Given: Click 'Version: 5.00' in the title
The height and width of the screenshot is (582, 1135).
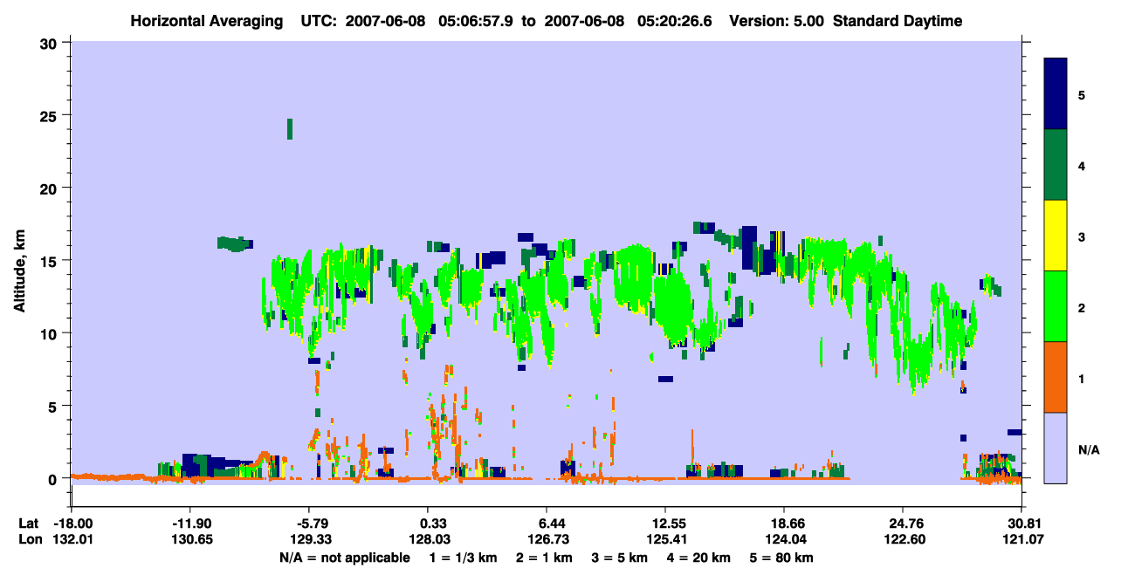Looking at the screenshot, I should pos(779,21).
